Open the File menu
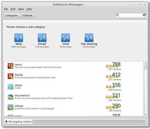 coord(6,9)
